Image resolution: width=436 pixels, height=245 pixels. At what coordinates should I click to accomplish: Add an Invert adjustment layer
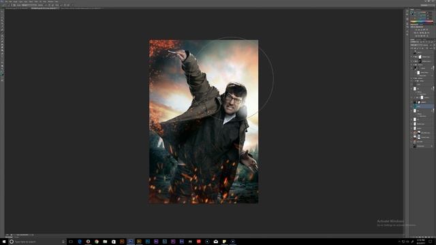416,36
